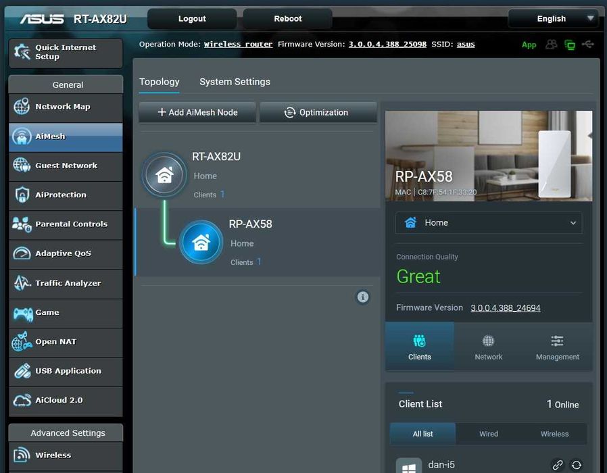The height and width of the screenshot is (473, 607).
Task: Click the AiMesh sidebar icon
Action: 22,136
